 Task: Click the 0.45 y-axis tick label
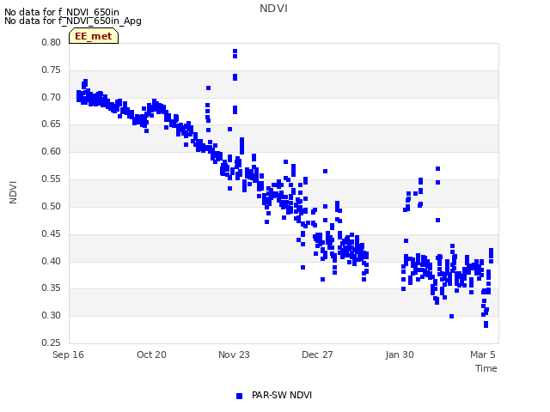51,233
